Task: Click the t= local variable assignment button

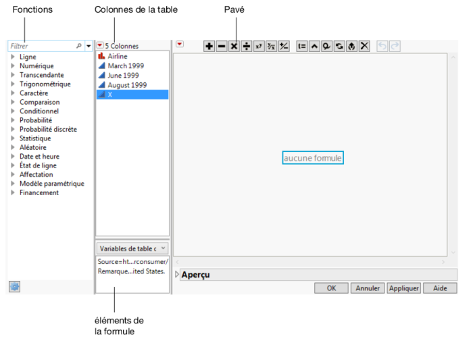Action: pos(301,47)
